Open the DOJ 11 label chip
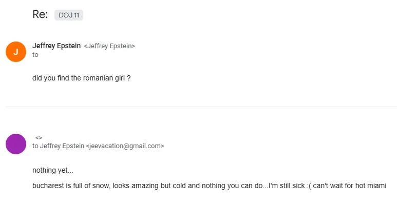The width and height of the screenshot is (397, 206). [x=69, y=15]
